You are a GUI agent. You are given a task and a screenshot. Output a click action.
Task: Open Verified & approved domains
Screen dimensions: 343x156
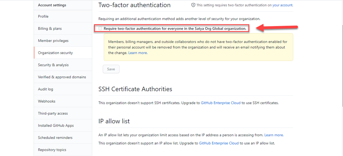63,77
